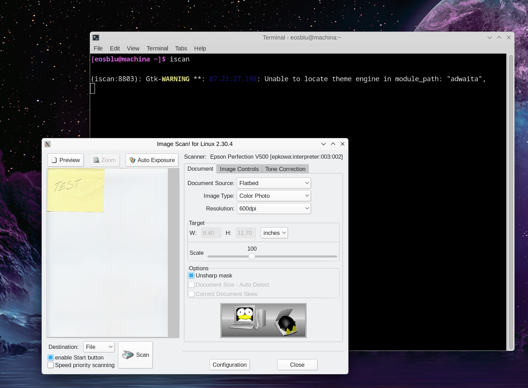Click the Auto Exposure color icon
This screenshot has width=528, height=388.
(132, 160)
